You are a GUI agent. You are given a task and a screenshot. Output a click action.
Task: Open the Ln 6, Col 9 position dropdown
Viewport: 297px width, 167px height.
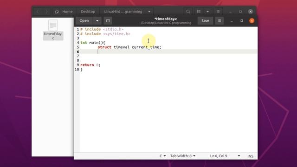tap(225, 156)
